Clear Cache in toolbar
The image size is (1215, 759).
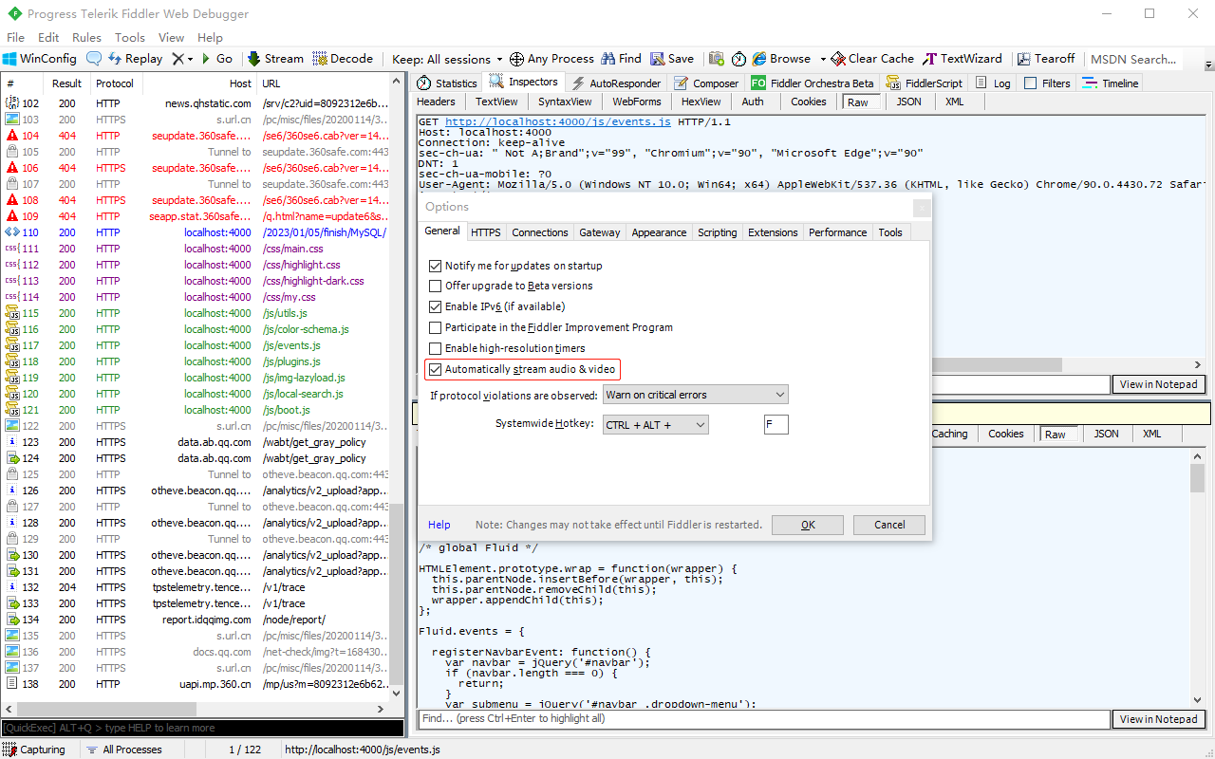tap(872, 59)
